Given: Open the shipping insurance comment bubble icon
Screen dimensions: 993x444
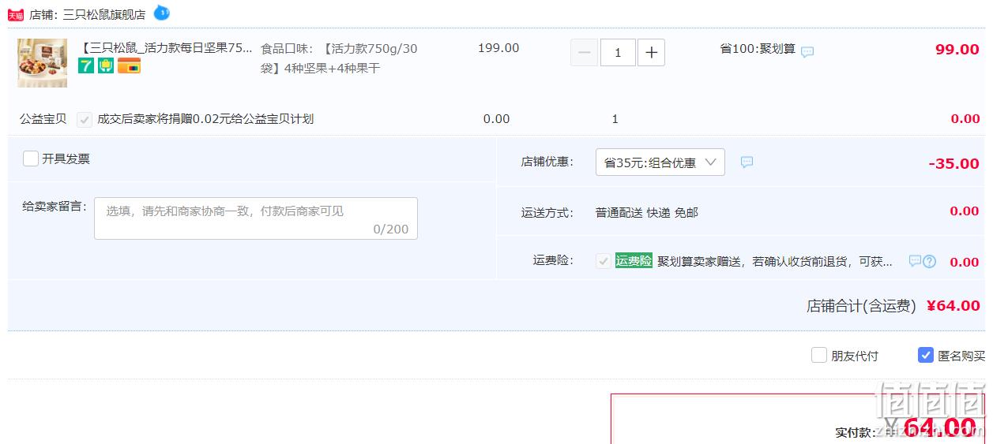Looking at the screenshot, I should pyautogui.click(x=915, y=260).
